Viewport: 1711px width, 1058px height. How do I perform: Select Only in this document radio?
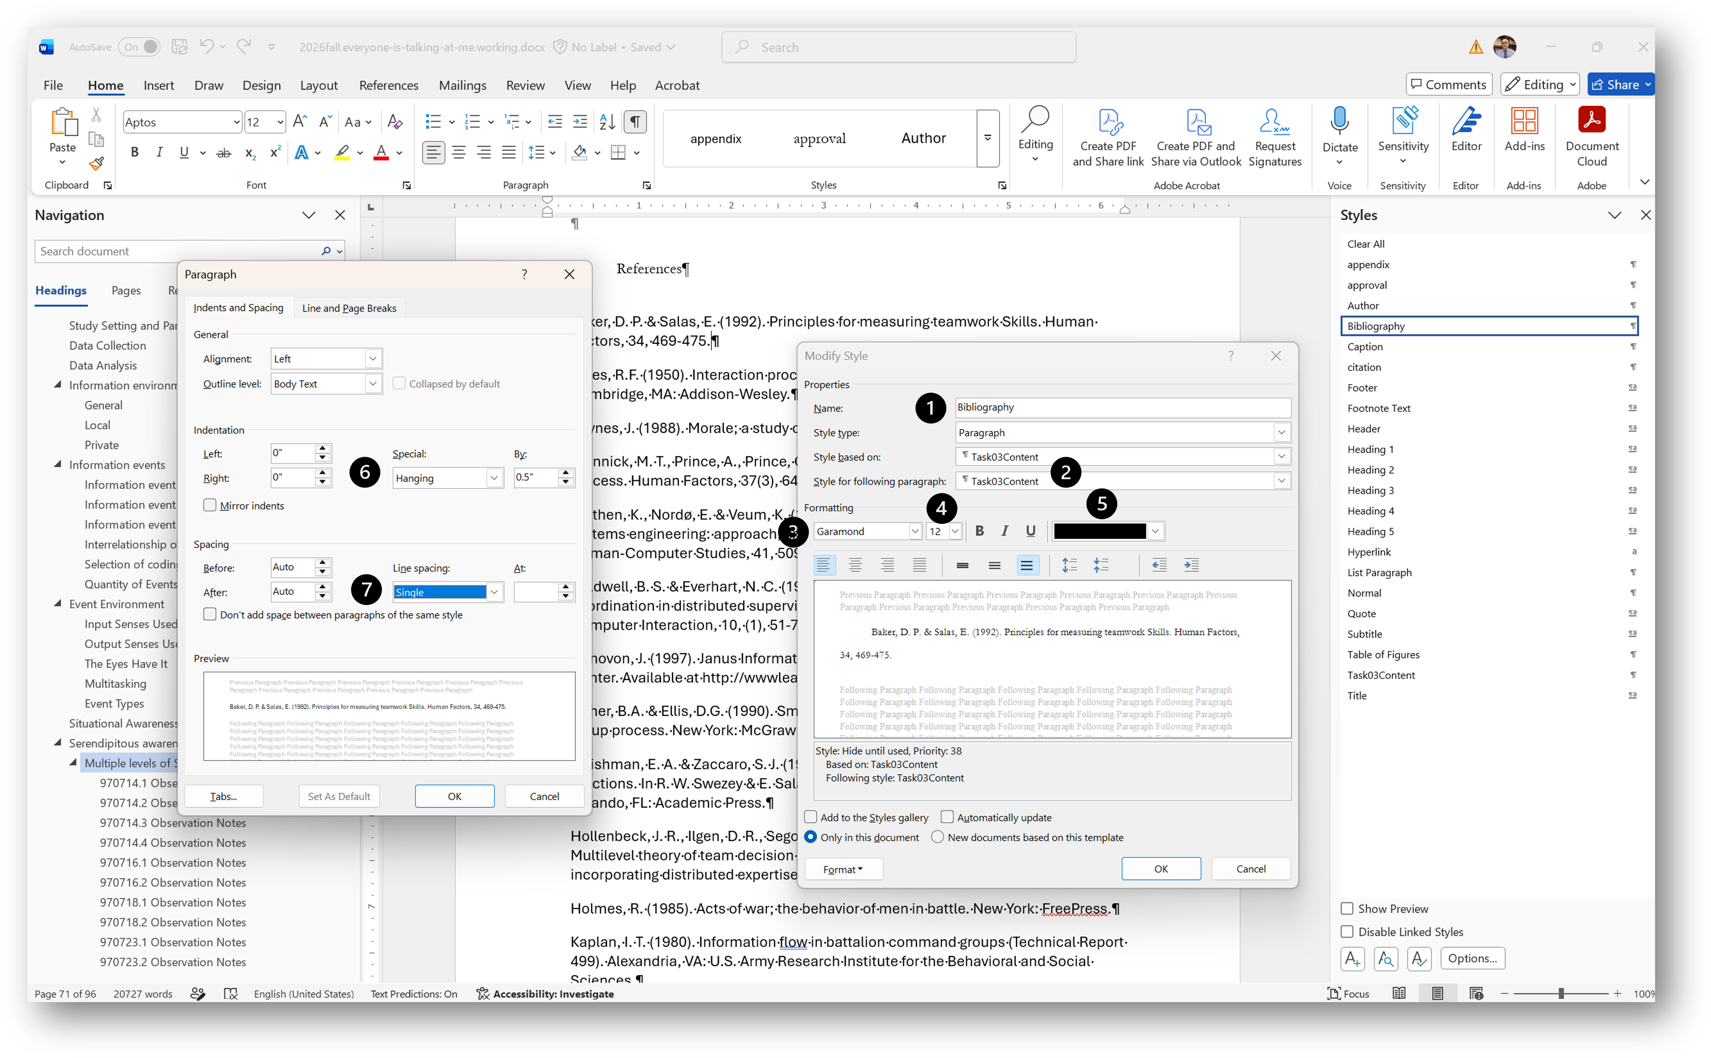pos(810,837)
